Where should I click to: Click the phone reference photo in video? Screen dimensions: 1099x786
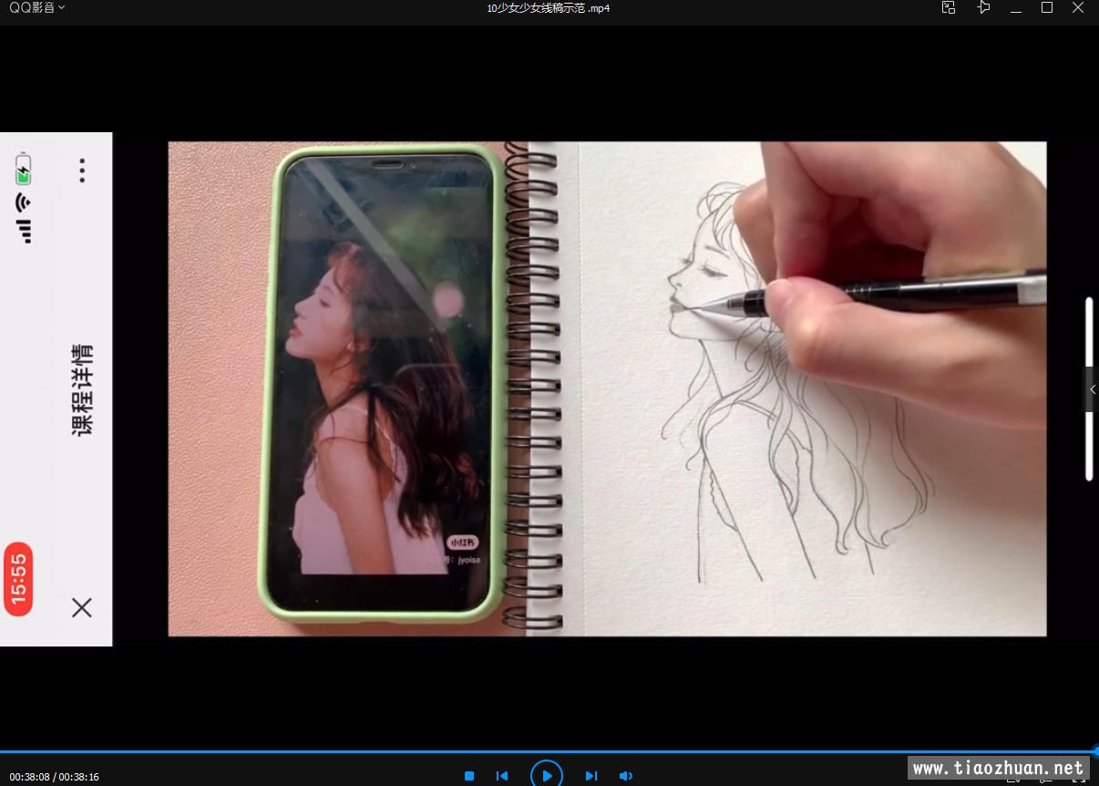click(x=383, y=383)
